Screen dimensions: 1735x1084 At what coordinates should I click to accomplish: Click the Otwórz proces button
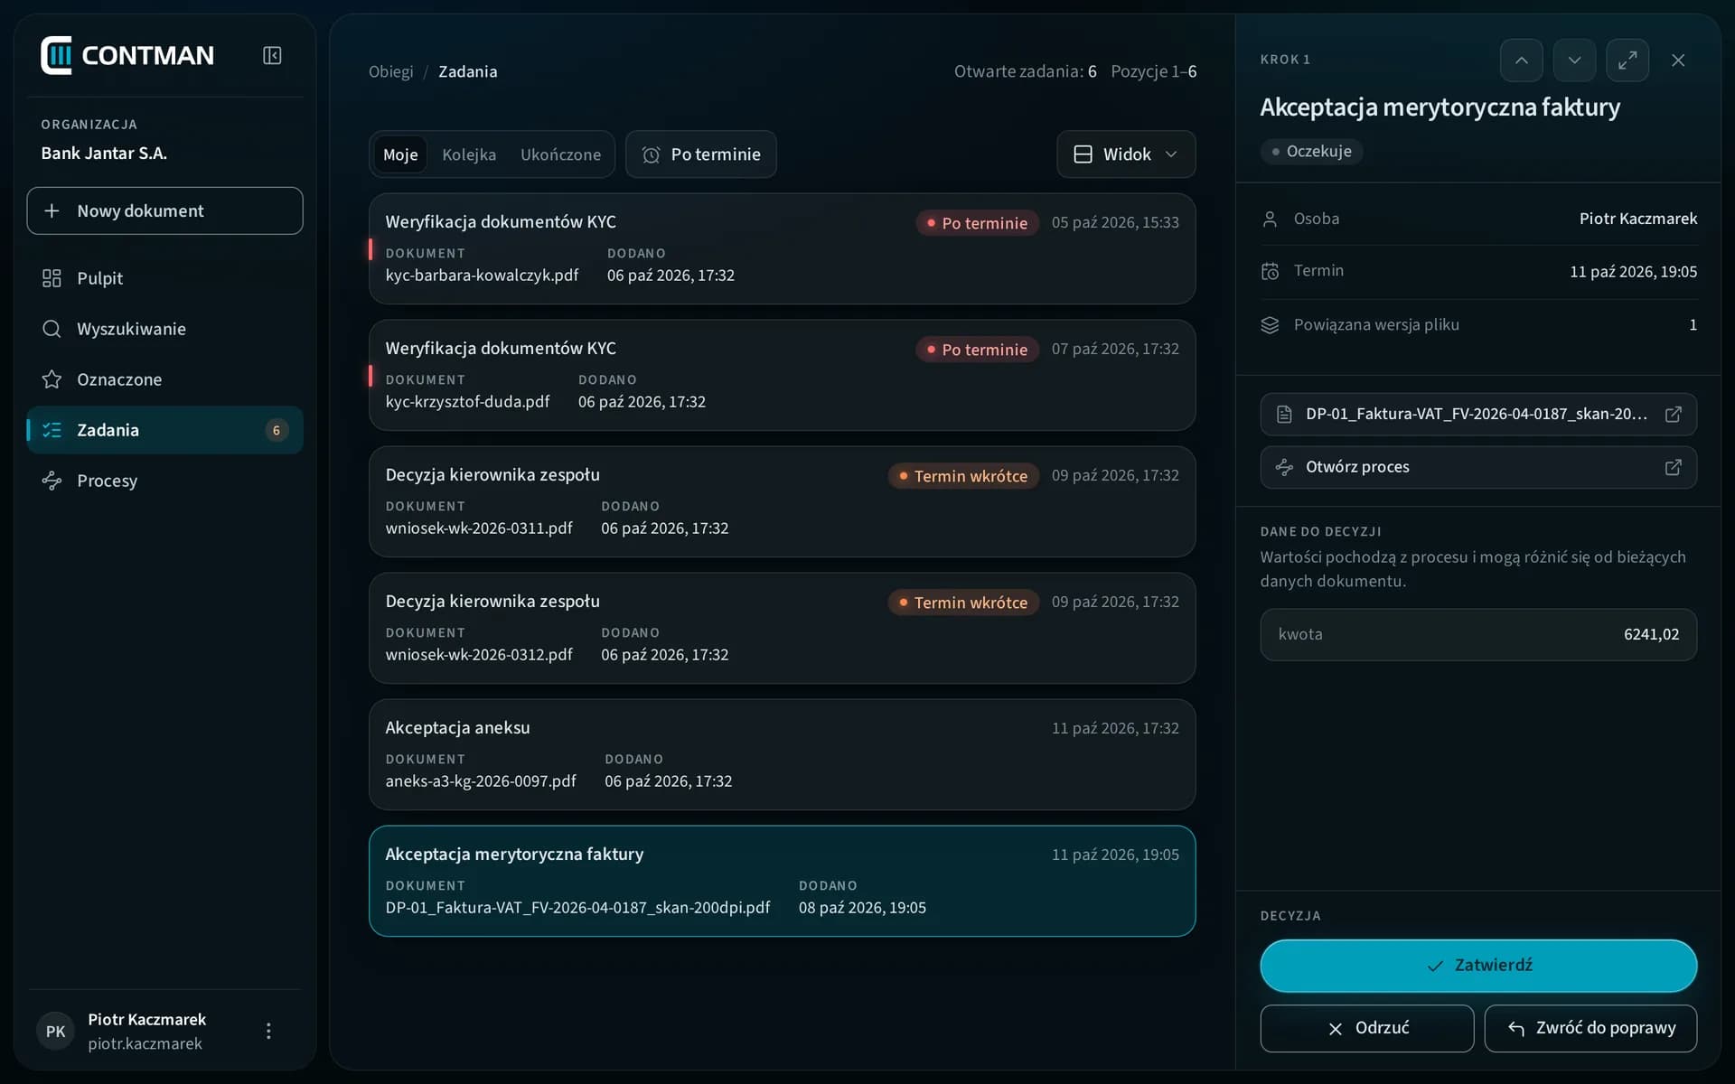click(x=1478, y=467)
